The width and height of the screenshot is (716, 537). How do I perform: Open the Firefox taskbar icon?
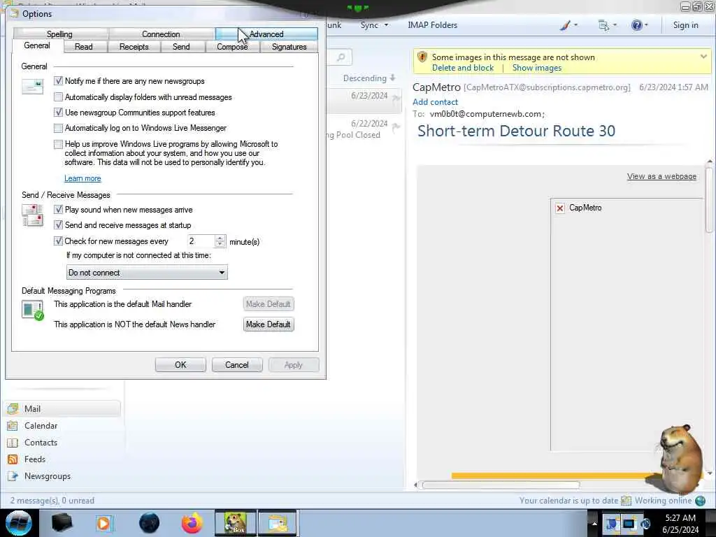(x=192, y=523)
